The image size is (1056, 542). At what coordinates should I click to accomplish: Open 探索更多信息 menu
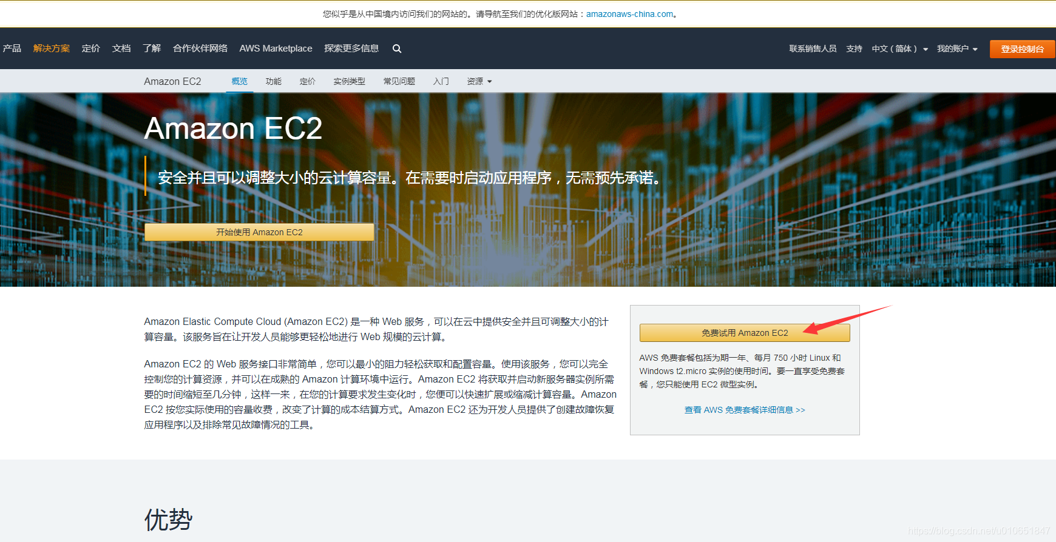[x=351, y=49]
